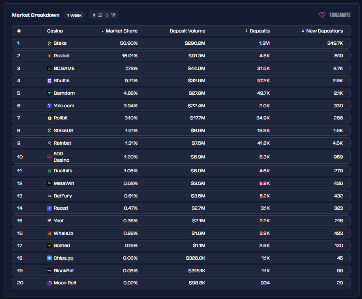Click Razed's $2.7M deposit volume
This screenshot has height=299, width=362.
point(198,208)
